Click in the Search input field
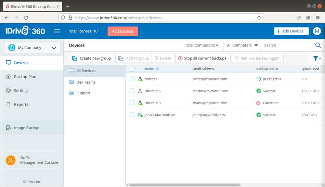Viewport: 325px width, 187px height. pyautogui.click(x=288, y=45)
